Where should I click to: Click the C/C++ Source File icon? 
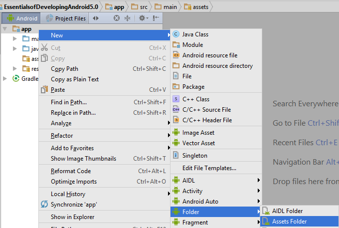click(x=176, y=109)
